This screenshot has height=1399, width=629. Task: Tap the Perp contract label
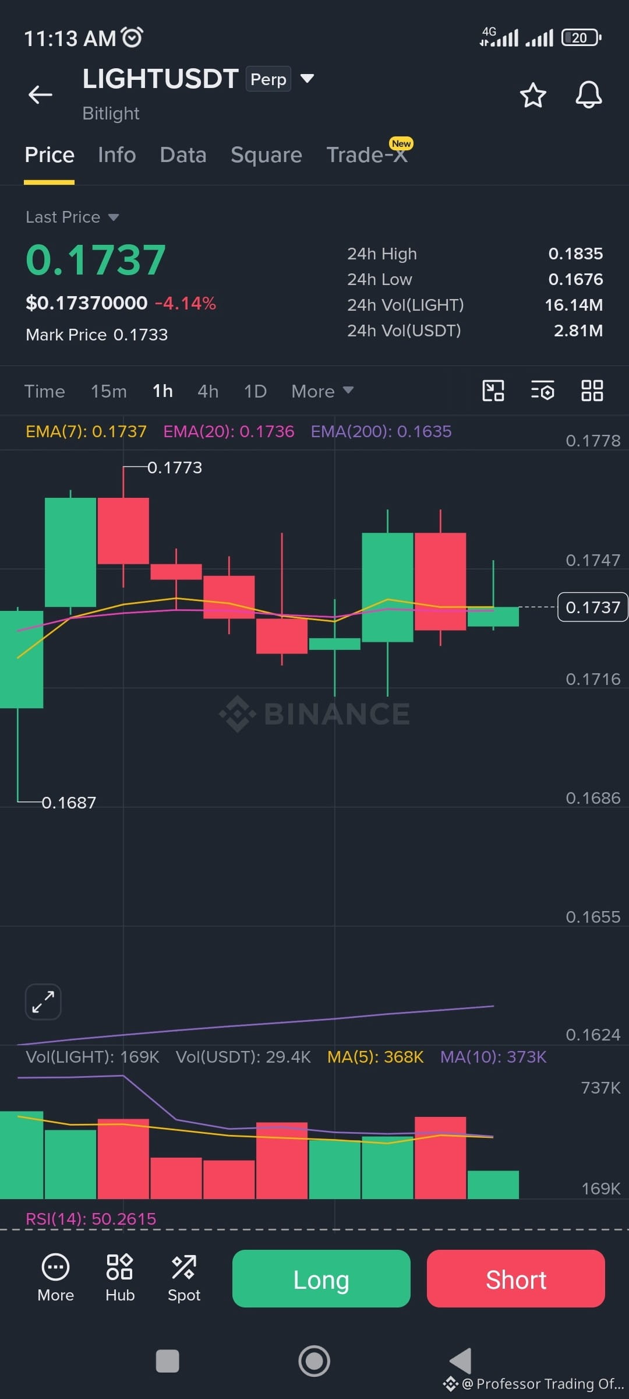(x=268, y=79)
